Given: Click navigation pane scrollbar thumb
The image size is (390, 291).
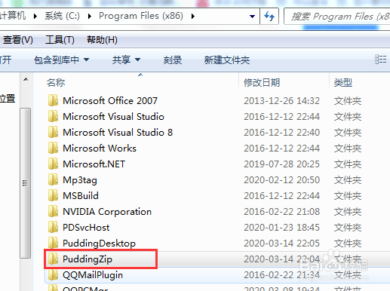Looking at the screenshot, I should 25,183.
